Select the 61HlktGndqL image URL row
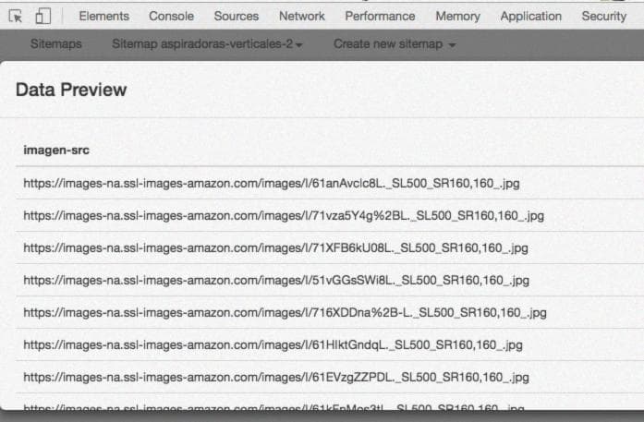The width and height of the screenshot is (644, 422). tap(330, 344)
